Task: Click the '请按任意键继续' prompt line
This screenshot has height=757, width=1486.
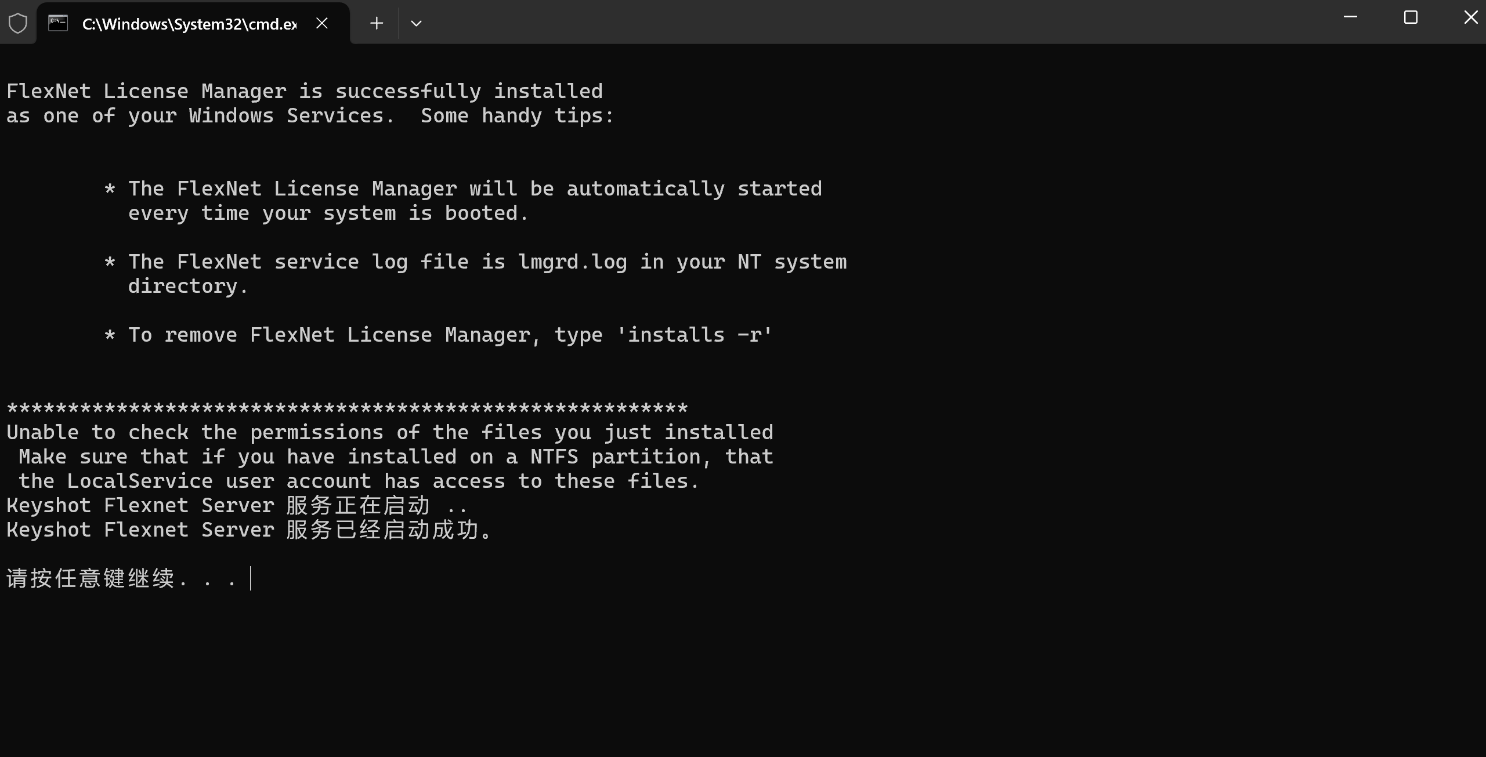Action: pyautogui.click(x=121, y=579)
